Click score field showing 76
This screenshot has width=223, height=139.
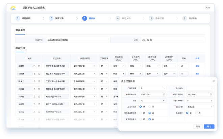(183, 74)
